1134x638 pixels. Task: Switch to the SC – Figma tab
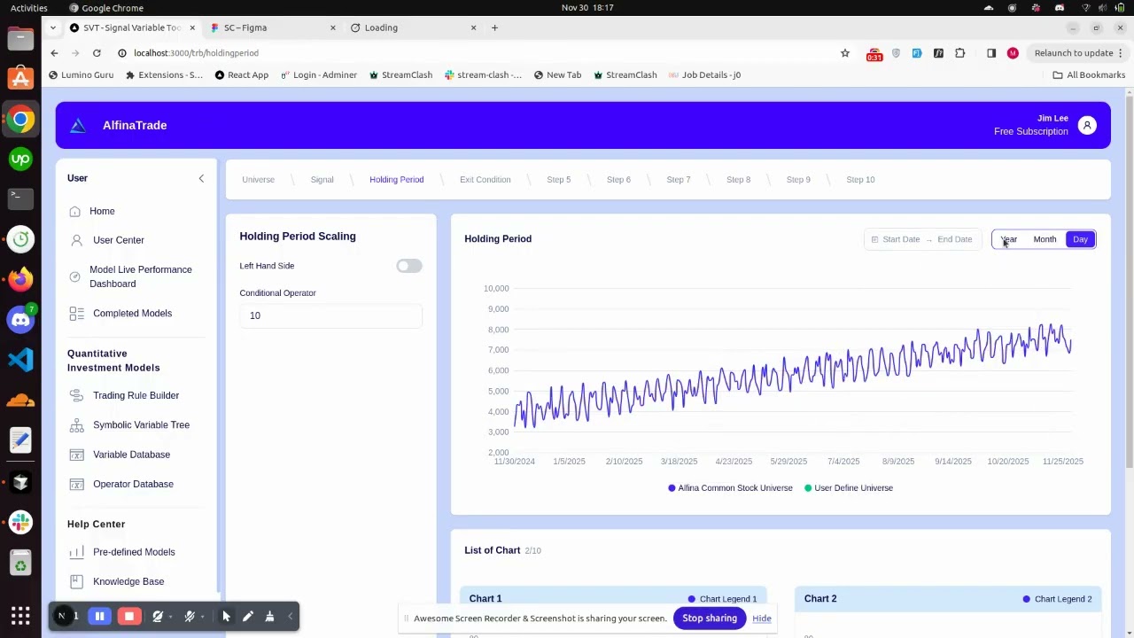[x=272, y=27]
